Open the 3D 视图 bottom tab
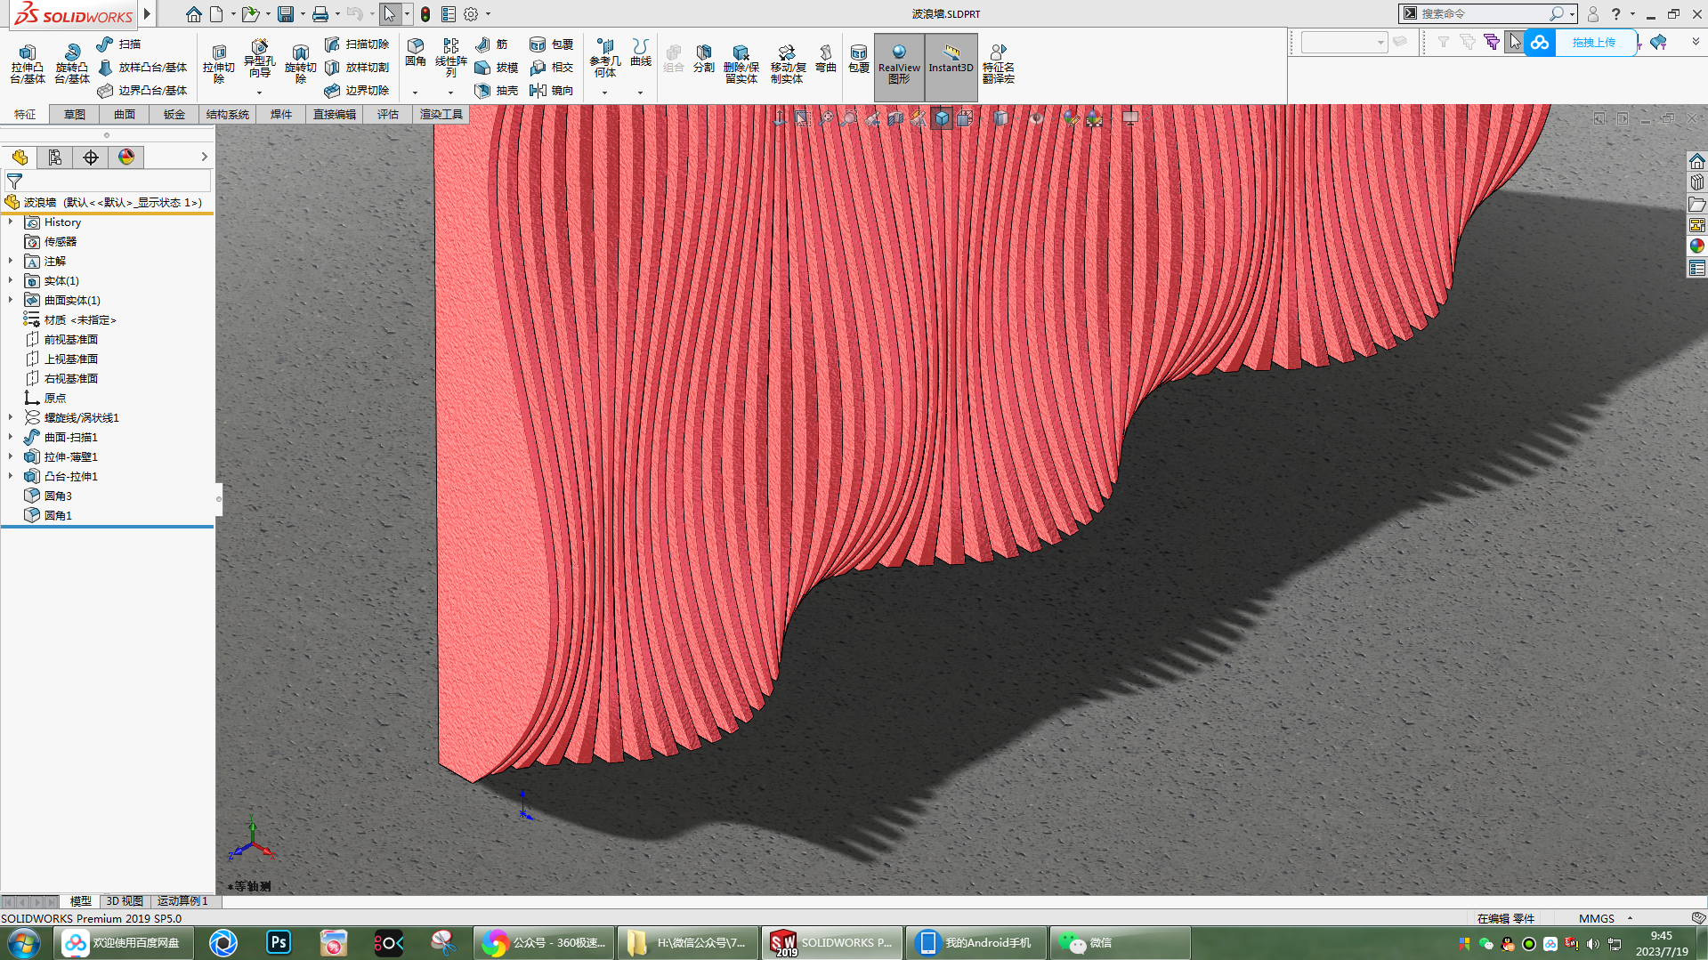Image resolution: width=1708 pixels, height=960 pixels. (x=125, y=901)
